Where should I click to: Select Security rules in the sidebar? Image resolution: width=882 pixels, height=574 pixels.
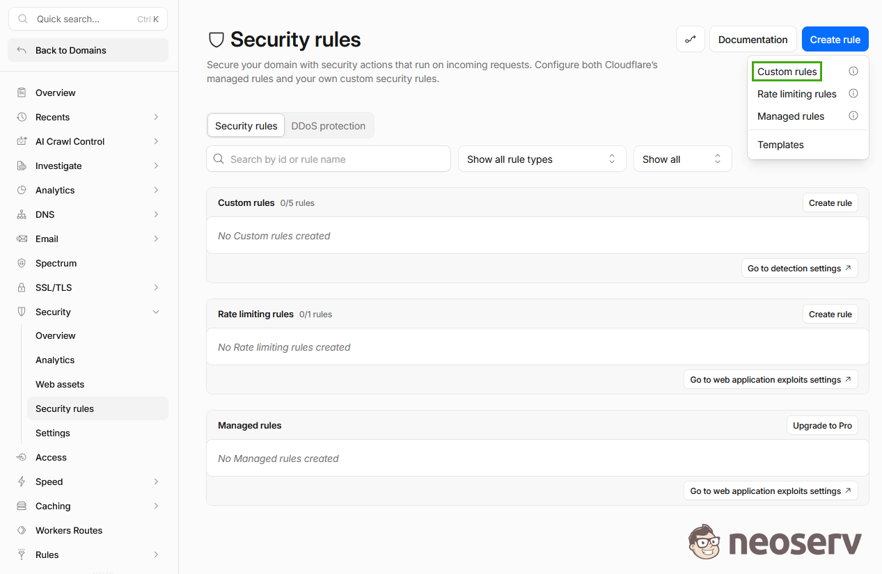click(97, 408)
